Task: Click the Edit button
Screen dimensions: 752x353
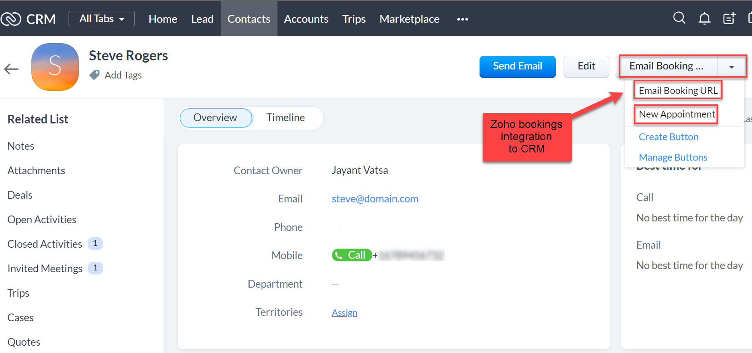Action: tap(586, 66)
